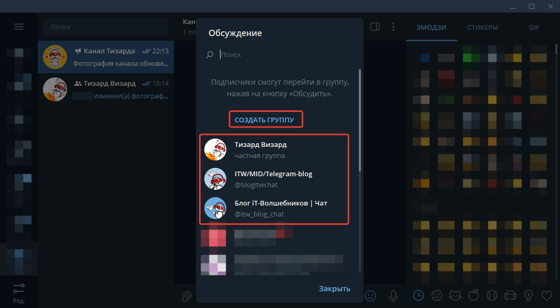Close the Telegram window

point(551,6)
